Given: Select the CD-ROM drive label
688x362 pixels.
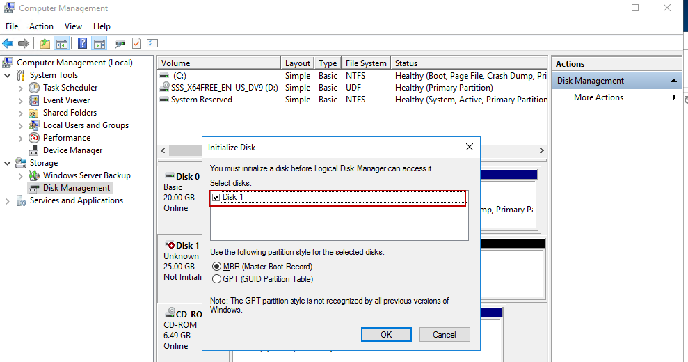Looking at the screenshot, I should [189, 315].
